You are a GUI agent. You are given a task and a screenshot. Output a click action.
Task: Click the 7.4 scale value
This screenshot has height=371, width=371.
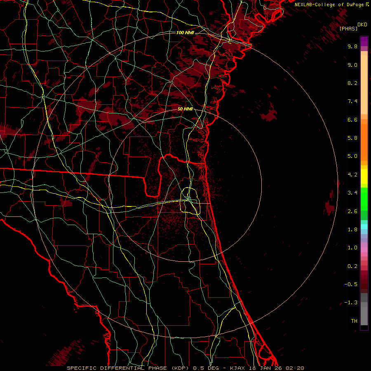(x=352, y=101)
